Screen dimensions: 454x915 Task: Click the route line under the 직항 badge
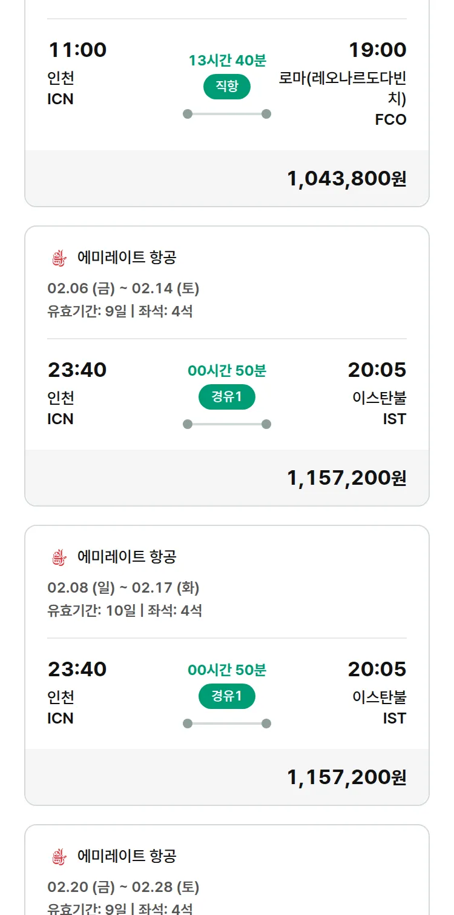tap(227, 114)
